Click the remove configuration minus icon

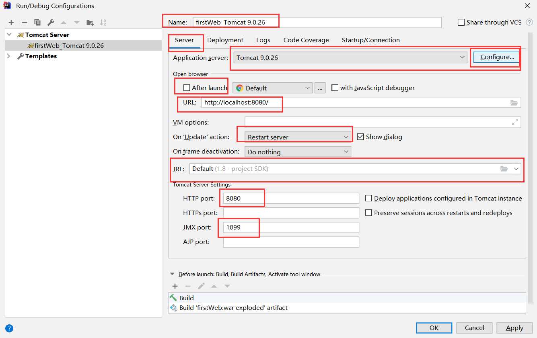pyautogui.click(x=25, y=23)
